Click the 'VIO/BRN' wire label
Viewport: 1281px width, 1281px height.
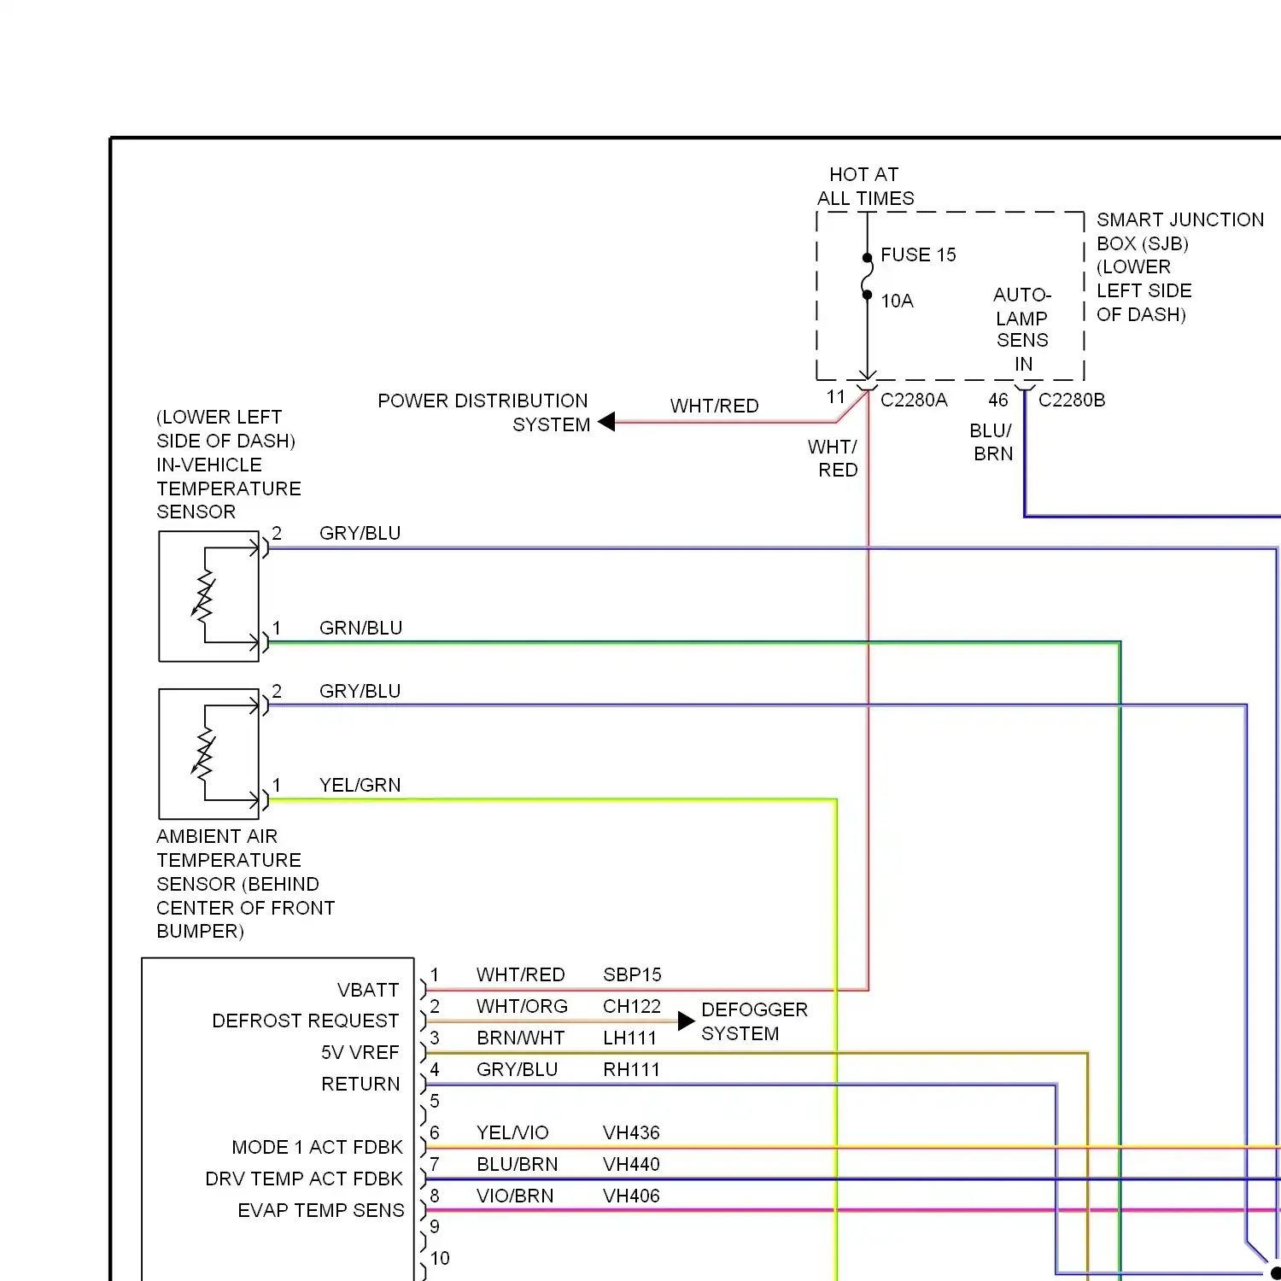tap(515, 1196)
